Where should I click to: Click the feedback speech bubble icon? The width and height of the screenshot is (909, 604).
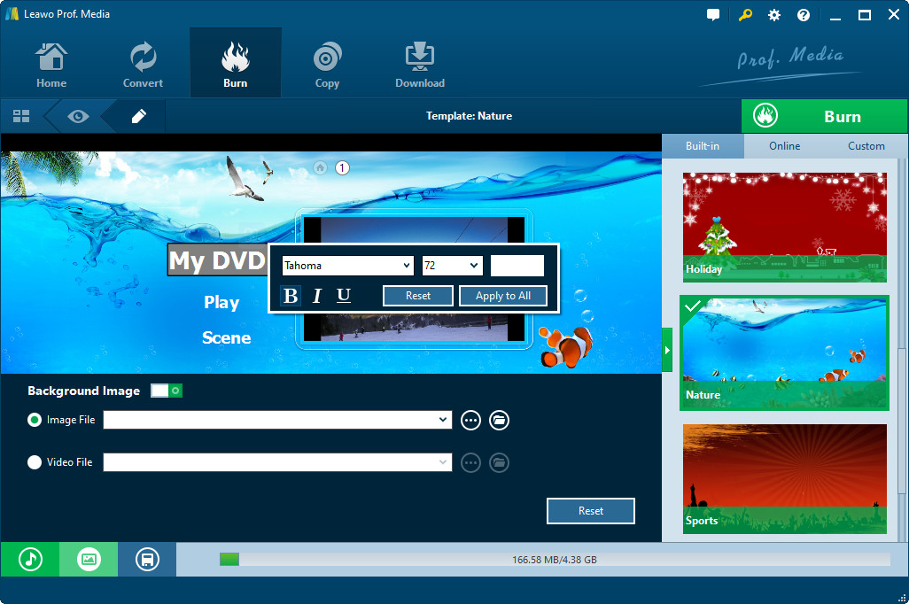point(713,15)
